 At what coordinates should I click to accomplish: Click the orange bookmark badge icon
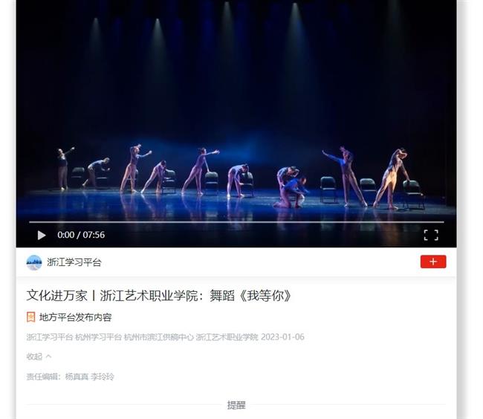tap(30, 316)
